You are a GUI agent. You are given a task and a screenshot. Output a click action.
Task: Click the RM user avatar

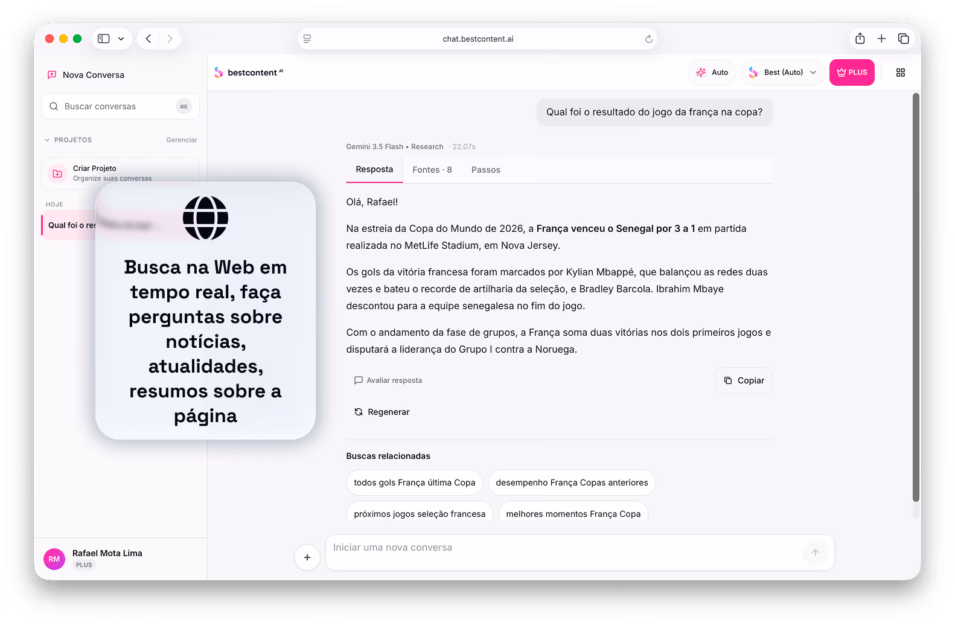click(x=54, y=559)
